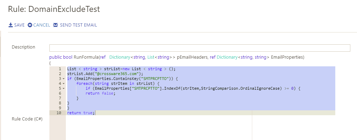The width and height of the screenshot is (357, 140).
Task: Click the EmailProperties parameter in the signature
Action: coord(287,57)
